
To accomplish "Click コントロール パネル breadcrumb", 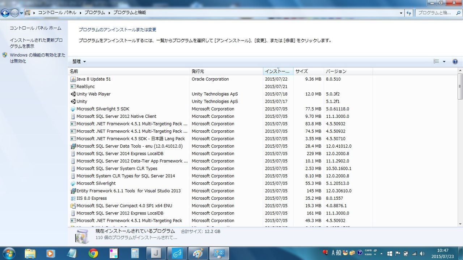I will [x=57, y=13].
